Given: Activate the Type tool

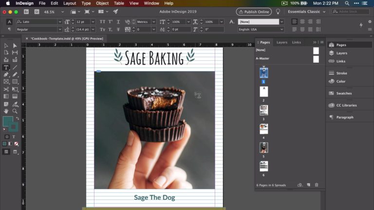Looking at the screenshot, I should tap(6, 68).
